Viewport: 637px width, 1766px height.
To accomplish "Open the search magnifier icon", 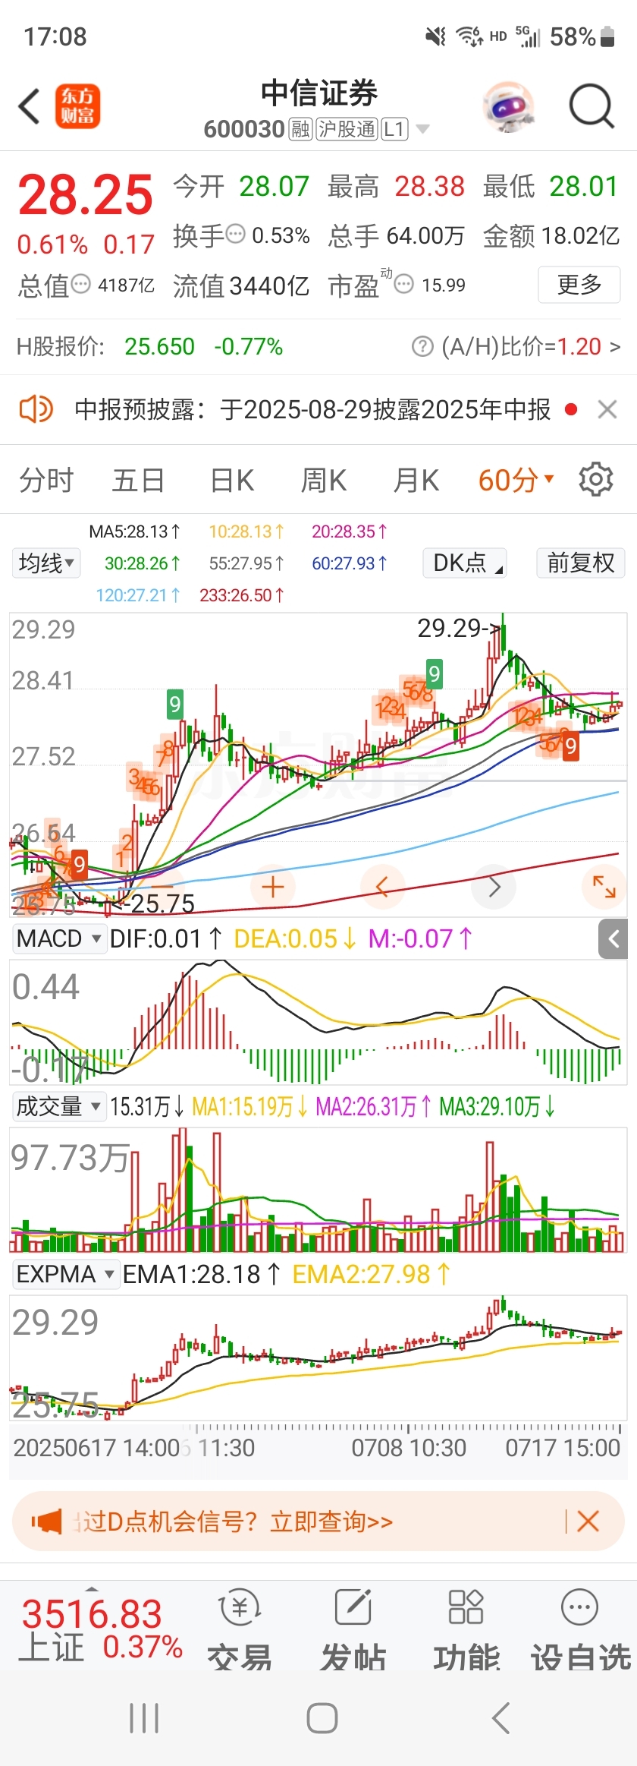I will tap(591, 106).
